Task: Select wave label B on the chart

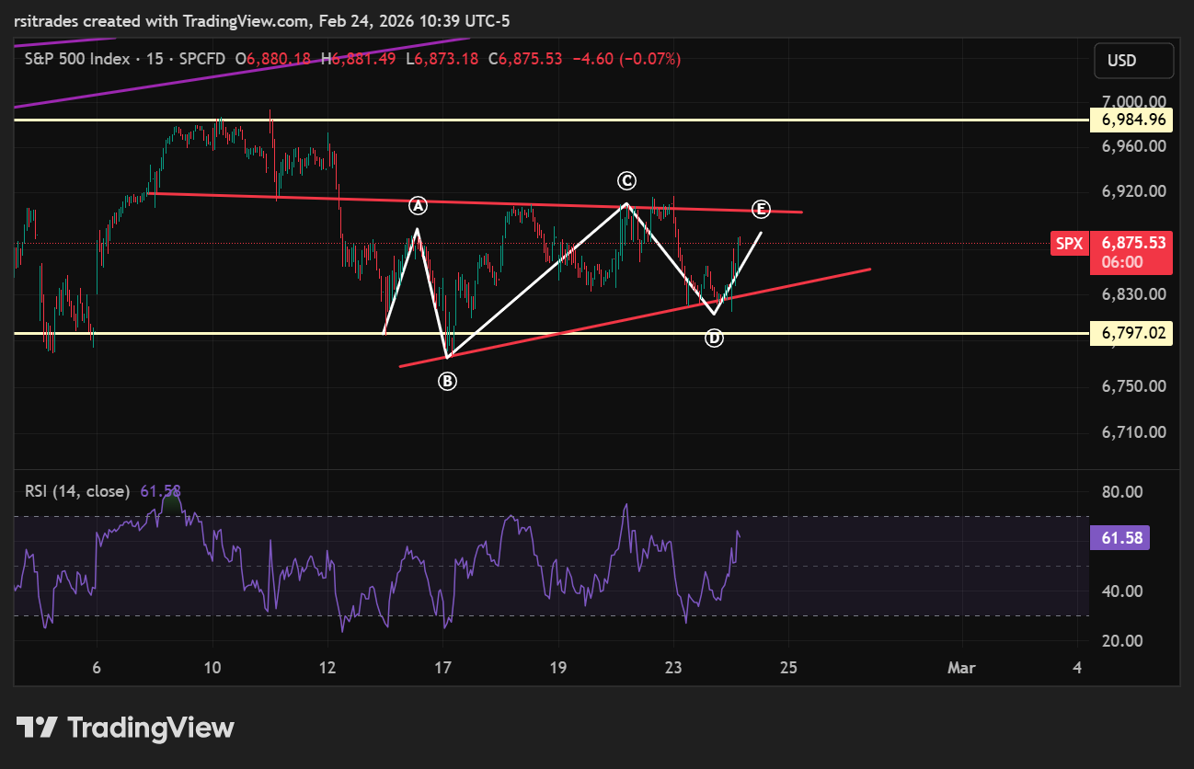Action: pos(447,381)
